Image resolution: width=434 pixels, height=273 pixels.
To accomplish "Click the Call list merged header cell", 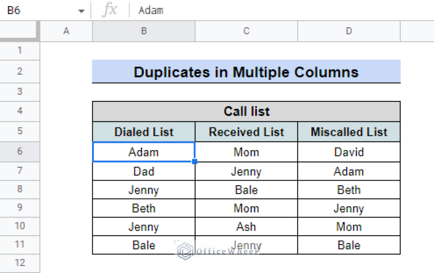I will click(246, 112).
